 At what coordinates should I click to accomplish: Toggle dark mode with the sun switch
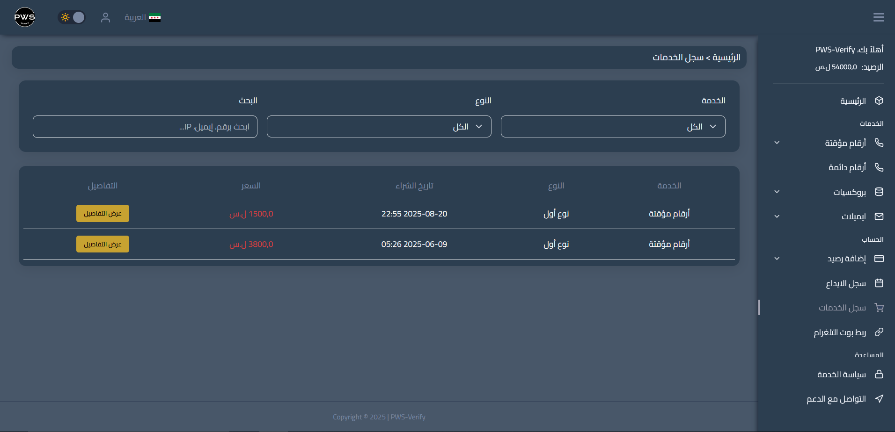pyautogui.click(x=72, y=17)
